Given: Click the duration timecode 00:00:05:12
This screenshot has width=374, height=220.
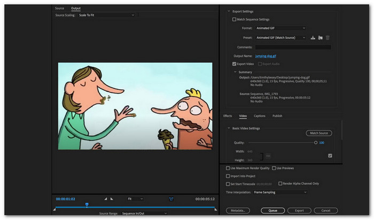Looking at the screenshot, I should point(205,199).
